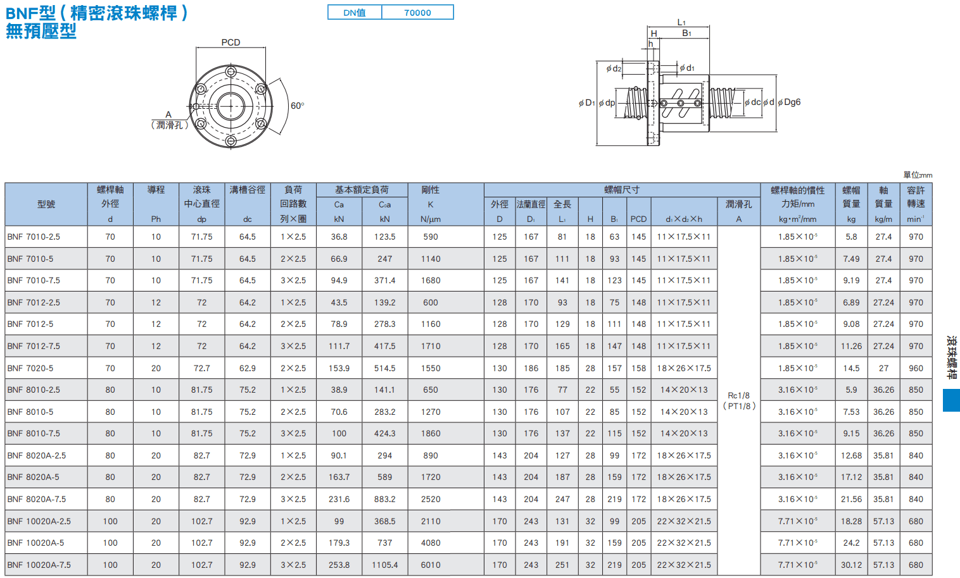Click the "導程" column header
960x578 pixels.
point(156,204)
